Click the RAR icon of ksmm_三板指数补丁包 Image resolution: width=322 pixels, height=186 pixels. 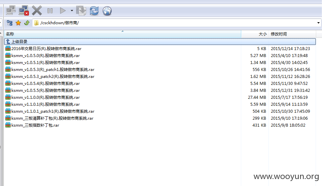click(x=8, y=125)
